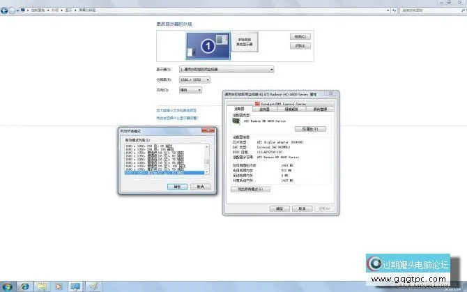This screenshot has width=467, height=292.
Task: Launch Internet Explorer from the taskbar
Action: (24, 286)
